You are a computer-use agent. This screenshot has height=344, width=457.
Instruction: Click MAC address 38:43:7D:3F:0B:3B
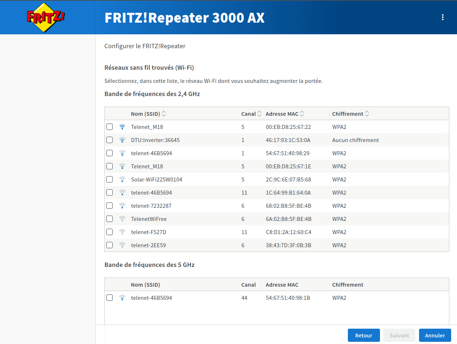pos(288,245)
